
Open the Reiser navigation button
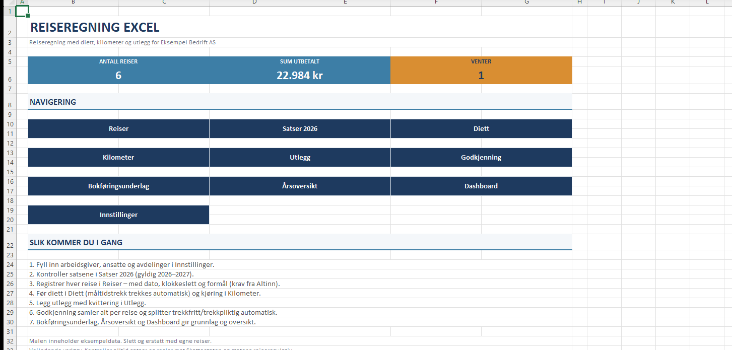pos(118,128)
